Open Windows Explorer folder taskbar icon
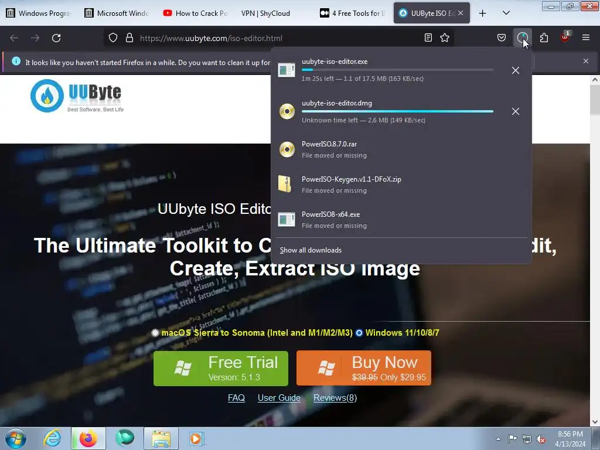Viewport: 600px width, 450px height. (x=161, y=438)
